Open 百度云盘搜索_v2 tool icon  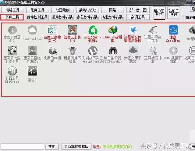point(52,30)
